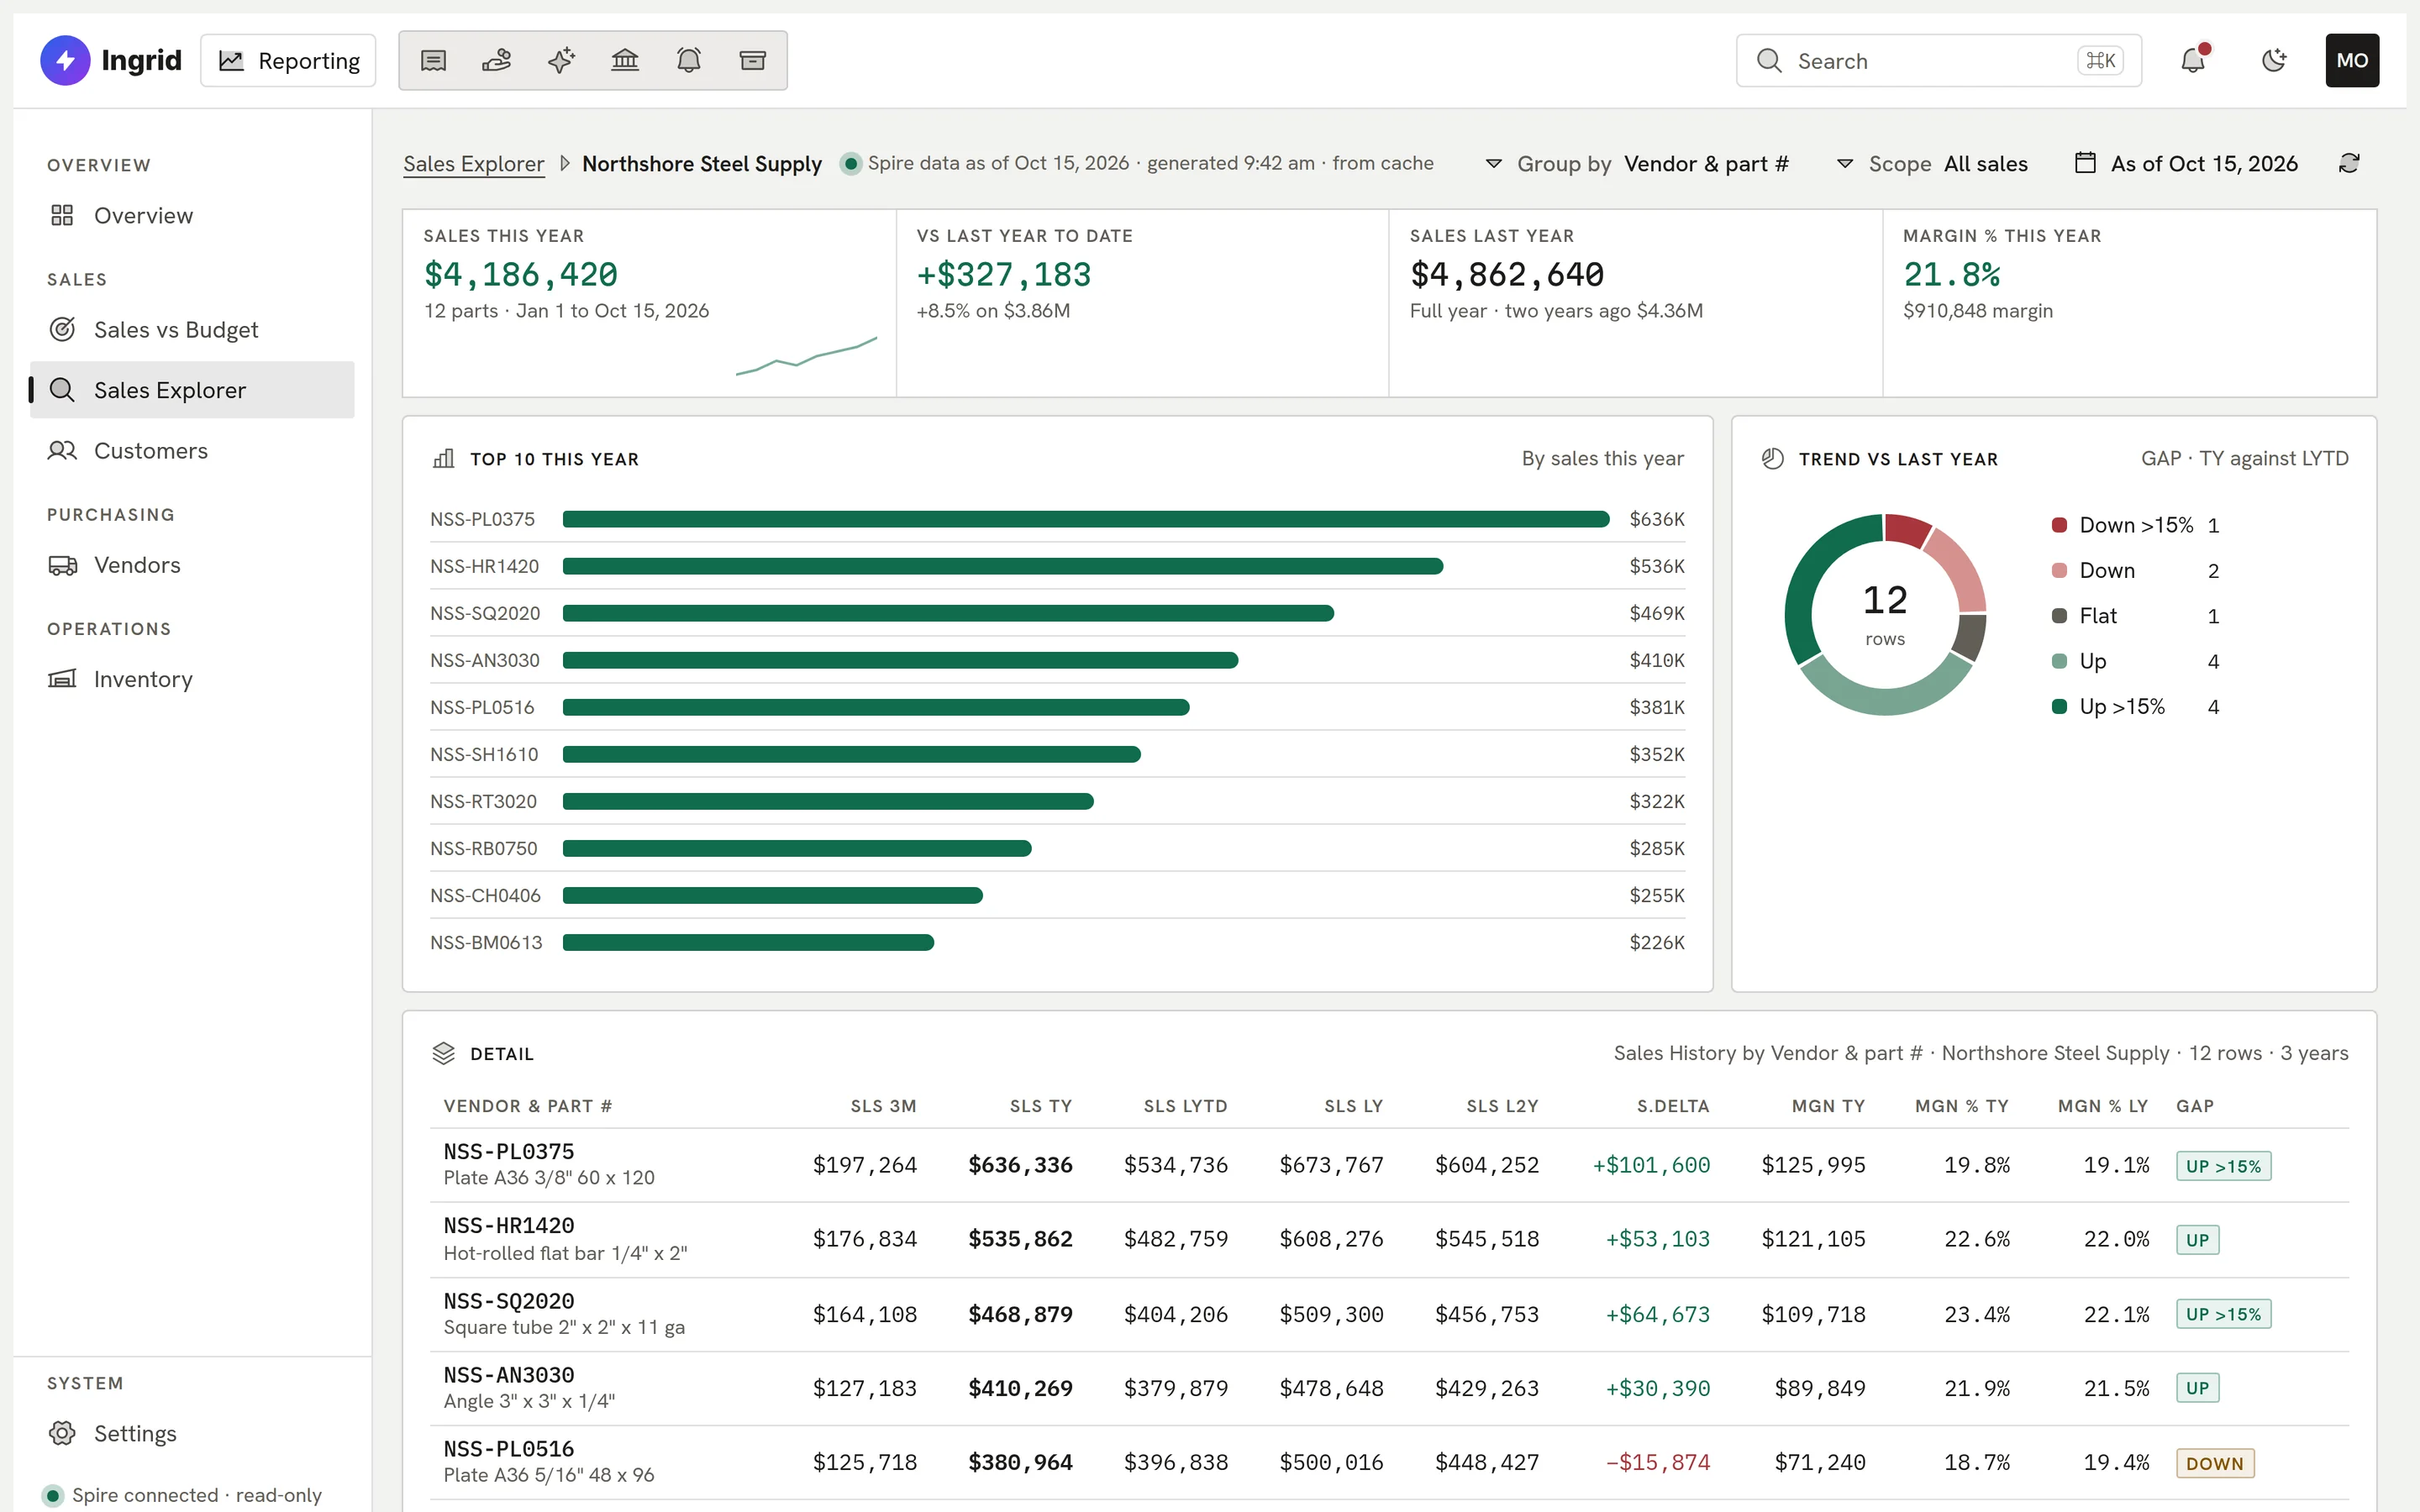Open the Group by Vendor & part # dropdown
The width and height of the screenshot is (2420, 1512).
pyautogui.click(x=1638, y=164)
